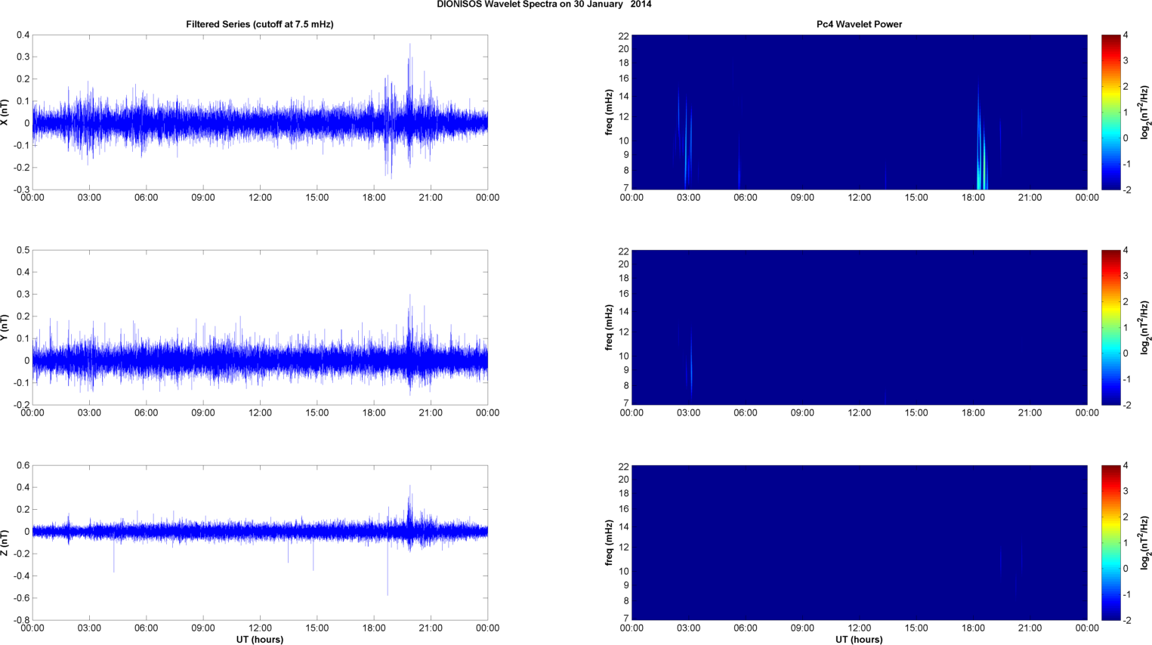Click the '0.6' tick on the Z (nT) axis
The width and height of the screenshot is (1152, 645).
(23, 465)
